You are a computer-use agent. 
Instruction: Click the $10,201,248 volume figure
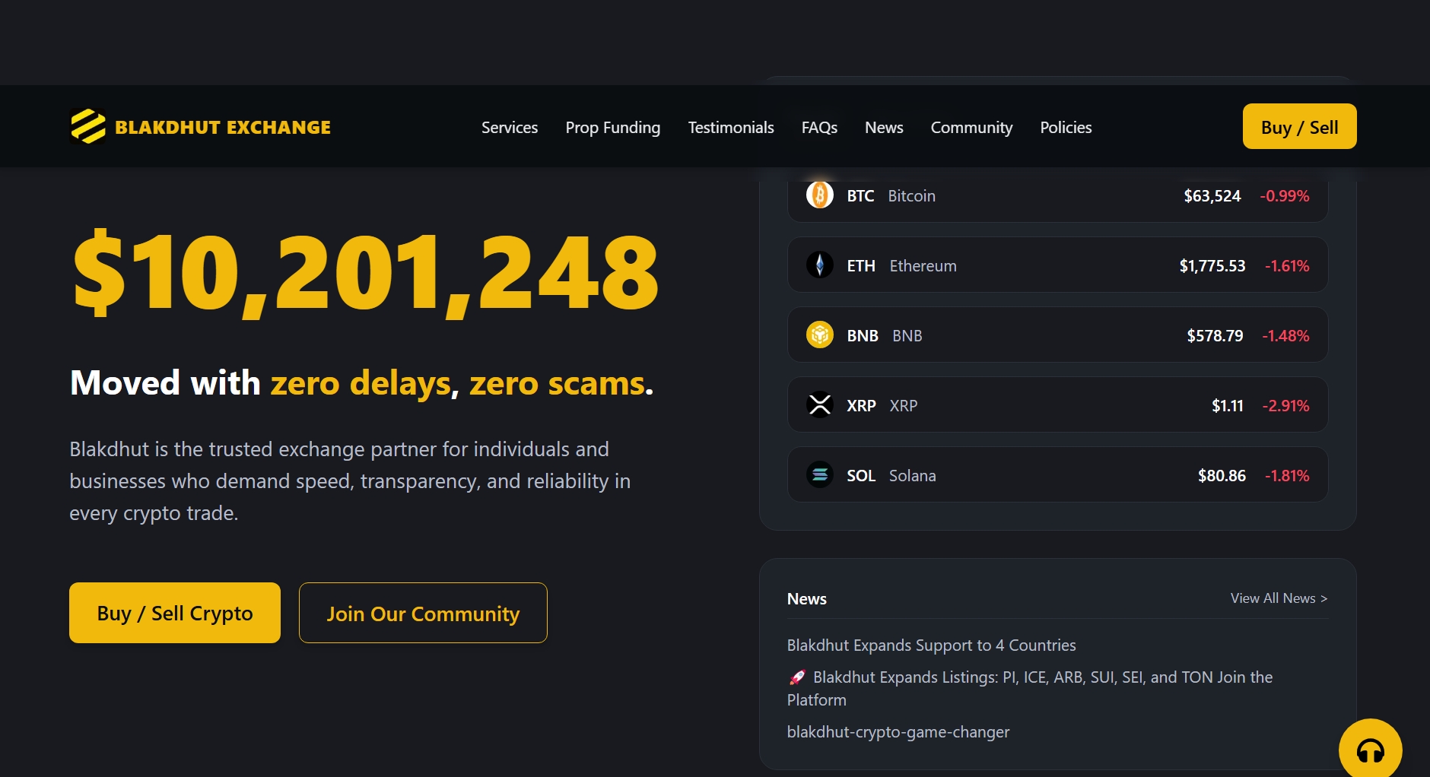pyautogui.click(x=365, y=272)
